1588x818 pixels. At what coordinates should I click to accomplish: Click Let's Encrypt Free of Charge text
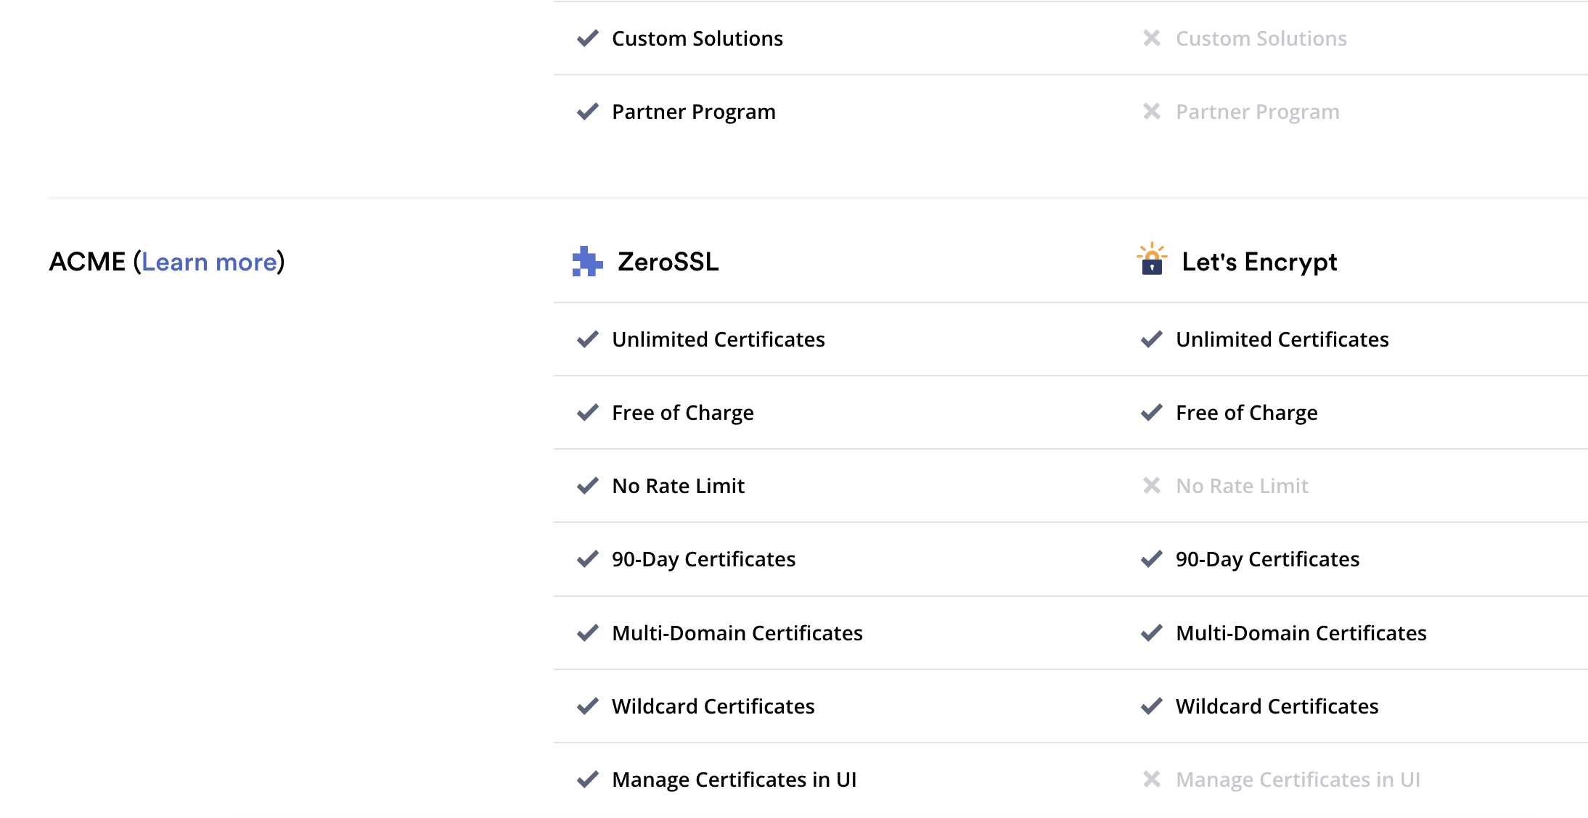pos(1246,413)
